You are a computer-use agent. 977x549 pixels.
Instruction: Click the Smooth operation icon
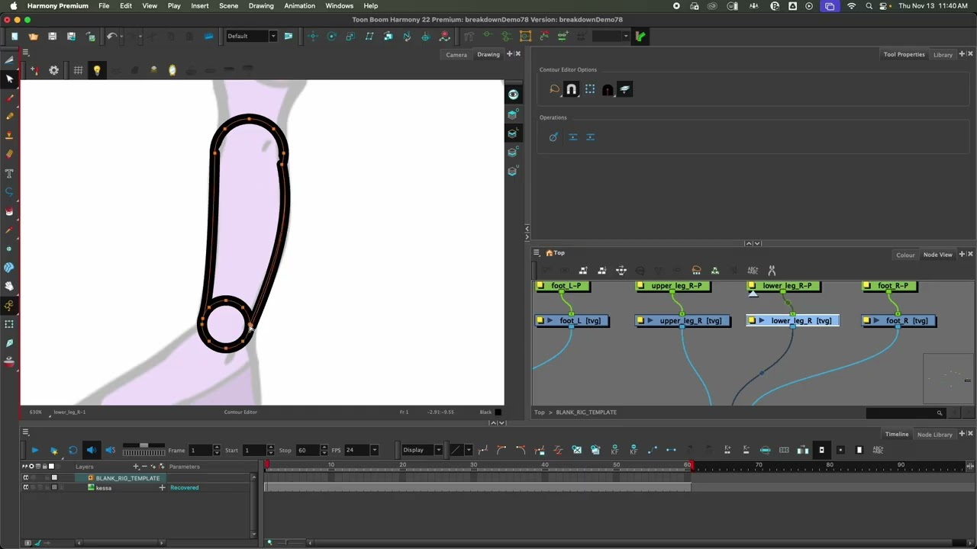click(553, 137)
